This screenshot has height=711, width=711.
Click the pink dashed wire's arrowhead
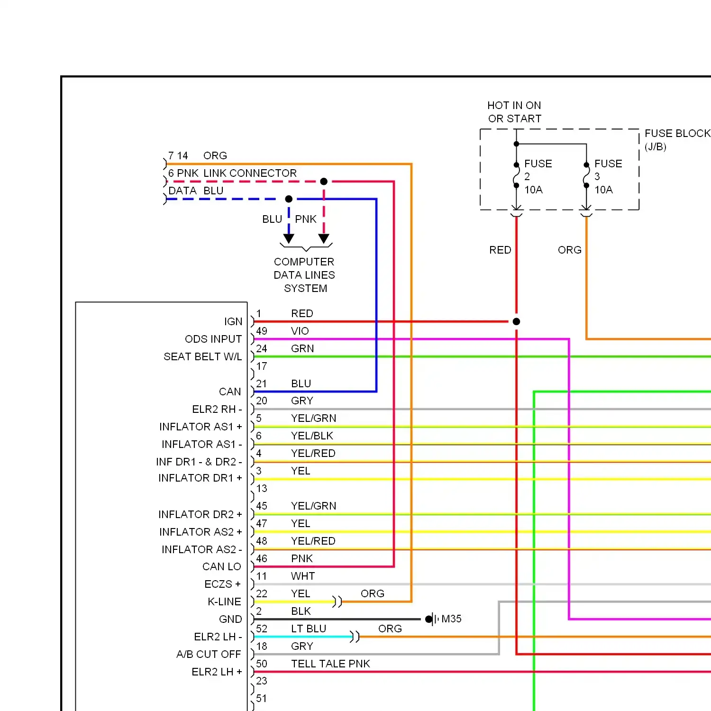(x=324, y=239)
